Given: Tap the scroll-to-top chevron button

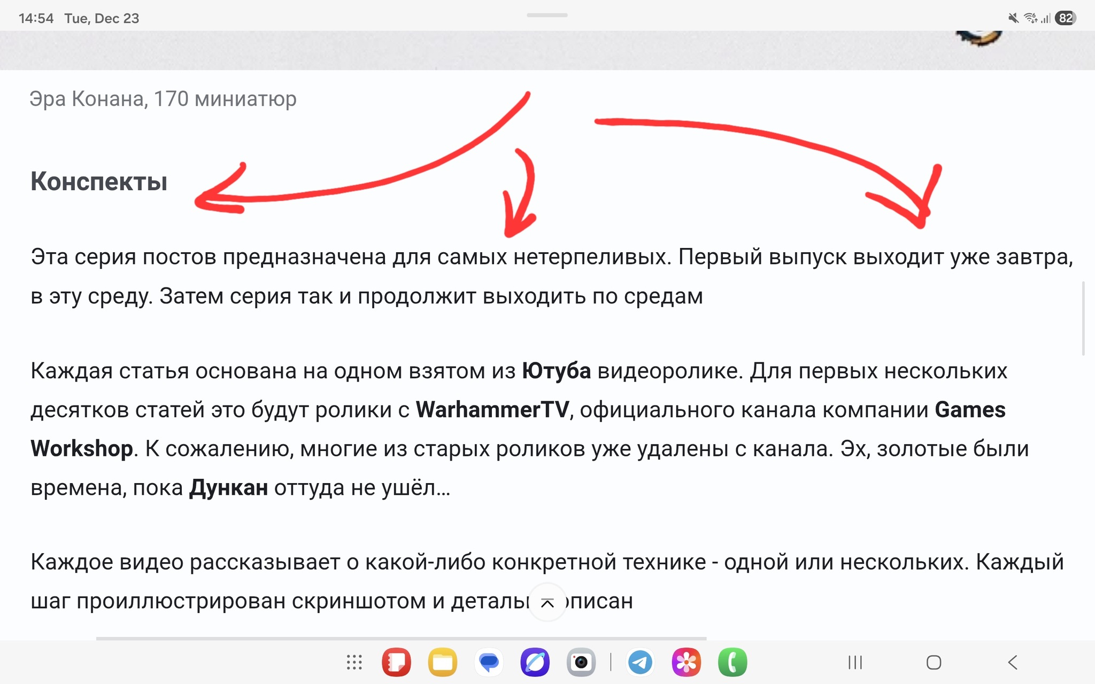Looking at the screenshot, I should pyautogui.click(x=547, y=603).
